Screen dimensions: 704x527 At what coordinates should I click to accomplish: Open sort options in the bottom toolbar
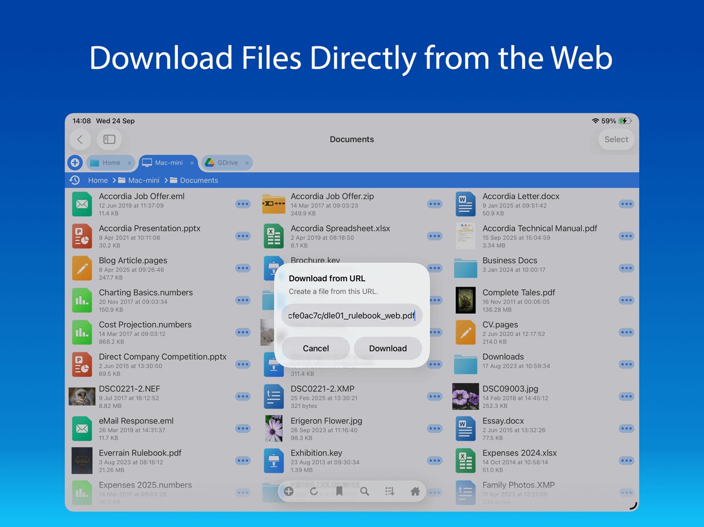point(390,491)
